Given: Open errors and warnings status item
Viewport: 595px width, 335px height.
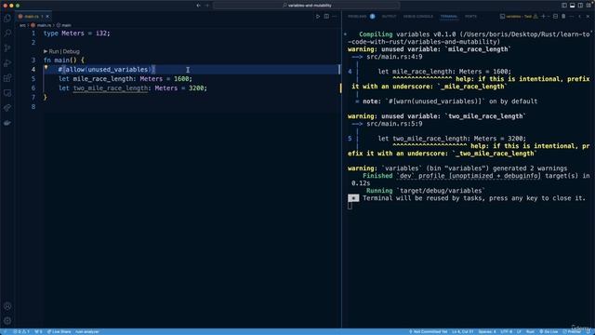Looking at the screenshot, I should click(x=21, y=331).
